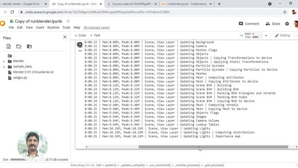Add a Code cell
Image resolution: width=298 pixels, height=168 pixels.
coord(80,35)
